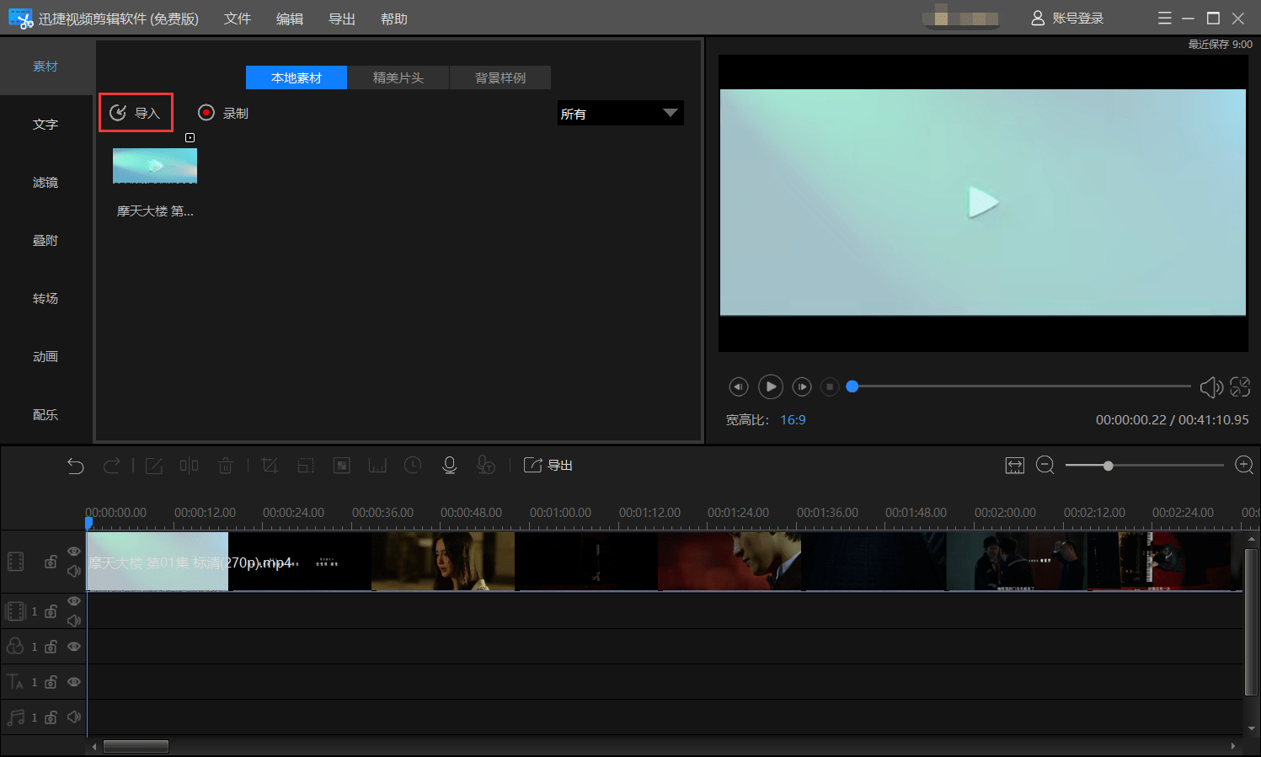
Task: Hide the text track 1
Action: click(x=74, y=682)
